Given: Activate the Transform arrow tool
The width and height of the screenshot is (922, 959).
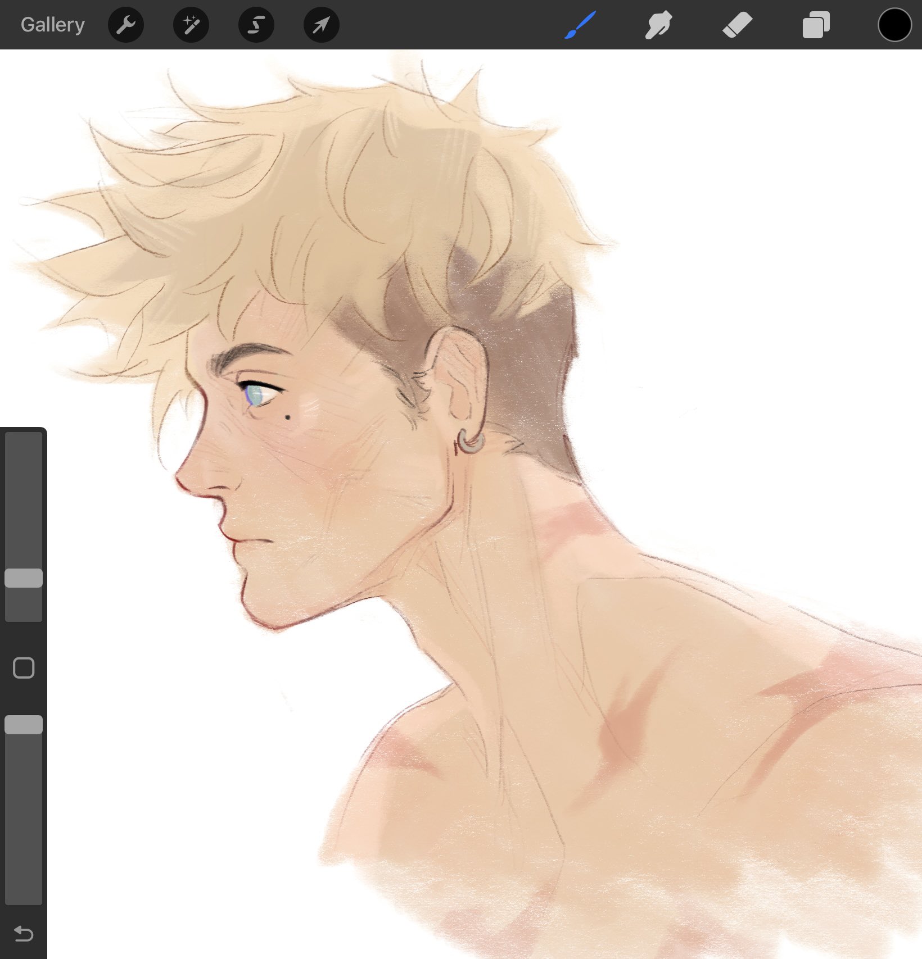Looking at the screenshot, I should (320, 24).
